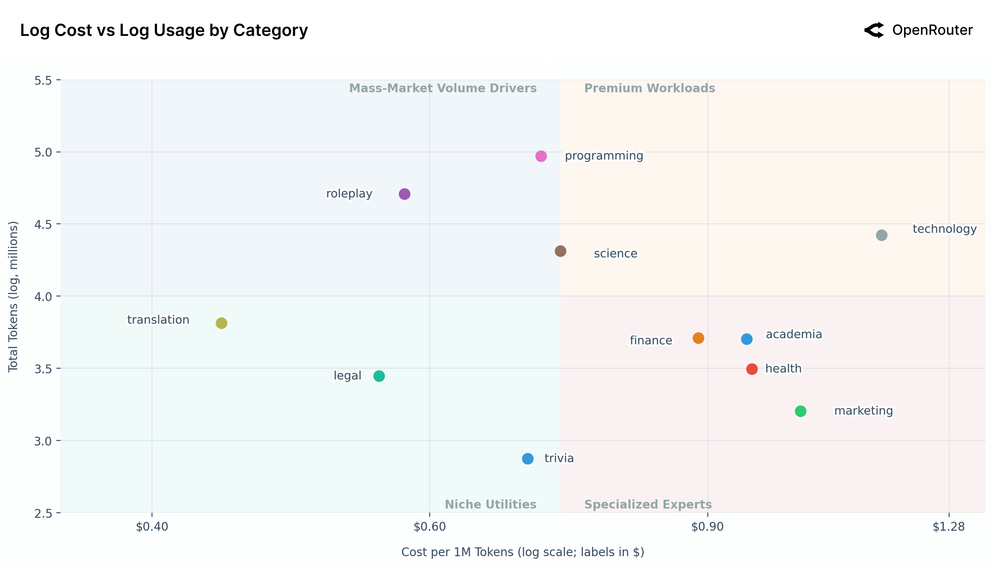993x567 pixels.
Task: Click the blue trivia data point
Action: coord(528,459)
